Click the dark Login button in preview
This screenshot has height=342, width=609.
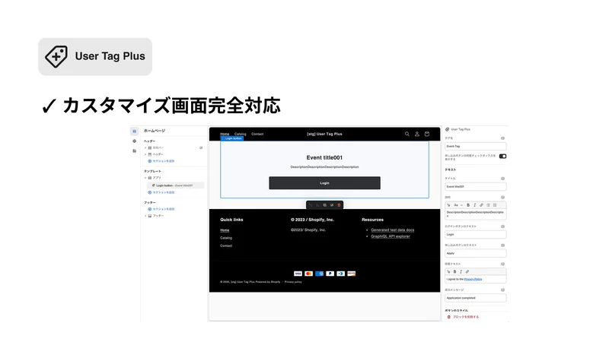325,183
